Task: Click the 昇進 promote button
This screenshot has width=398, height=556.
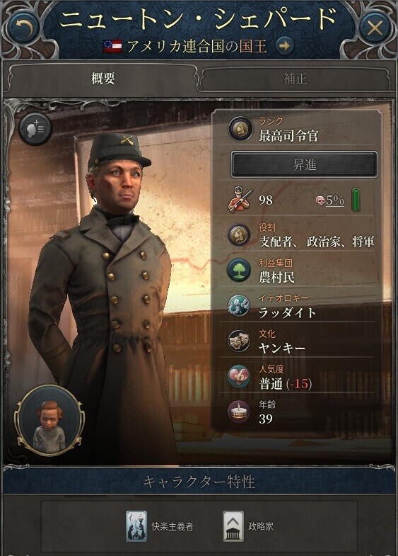Action: tap(304, 165)
